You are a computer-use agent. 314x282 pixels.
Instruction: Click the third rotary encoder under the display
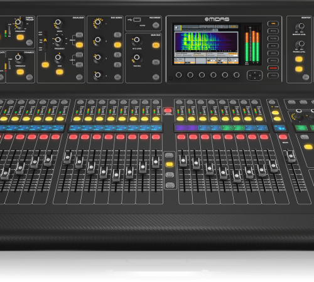pos(202,75)
